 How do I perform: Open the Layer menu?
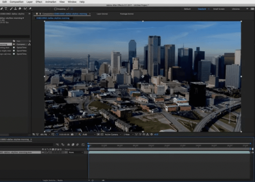[x=30, y=2]
